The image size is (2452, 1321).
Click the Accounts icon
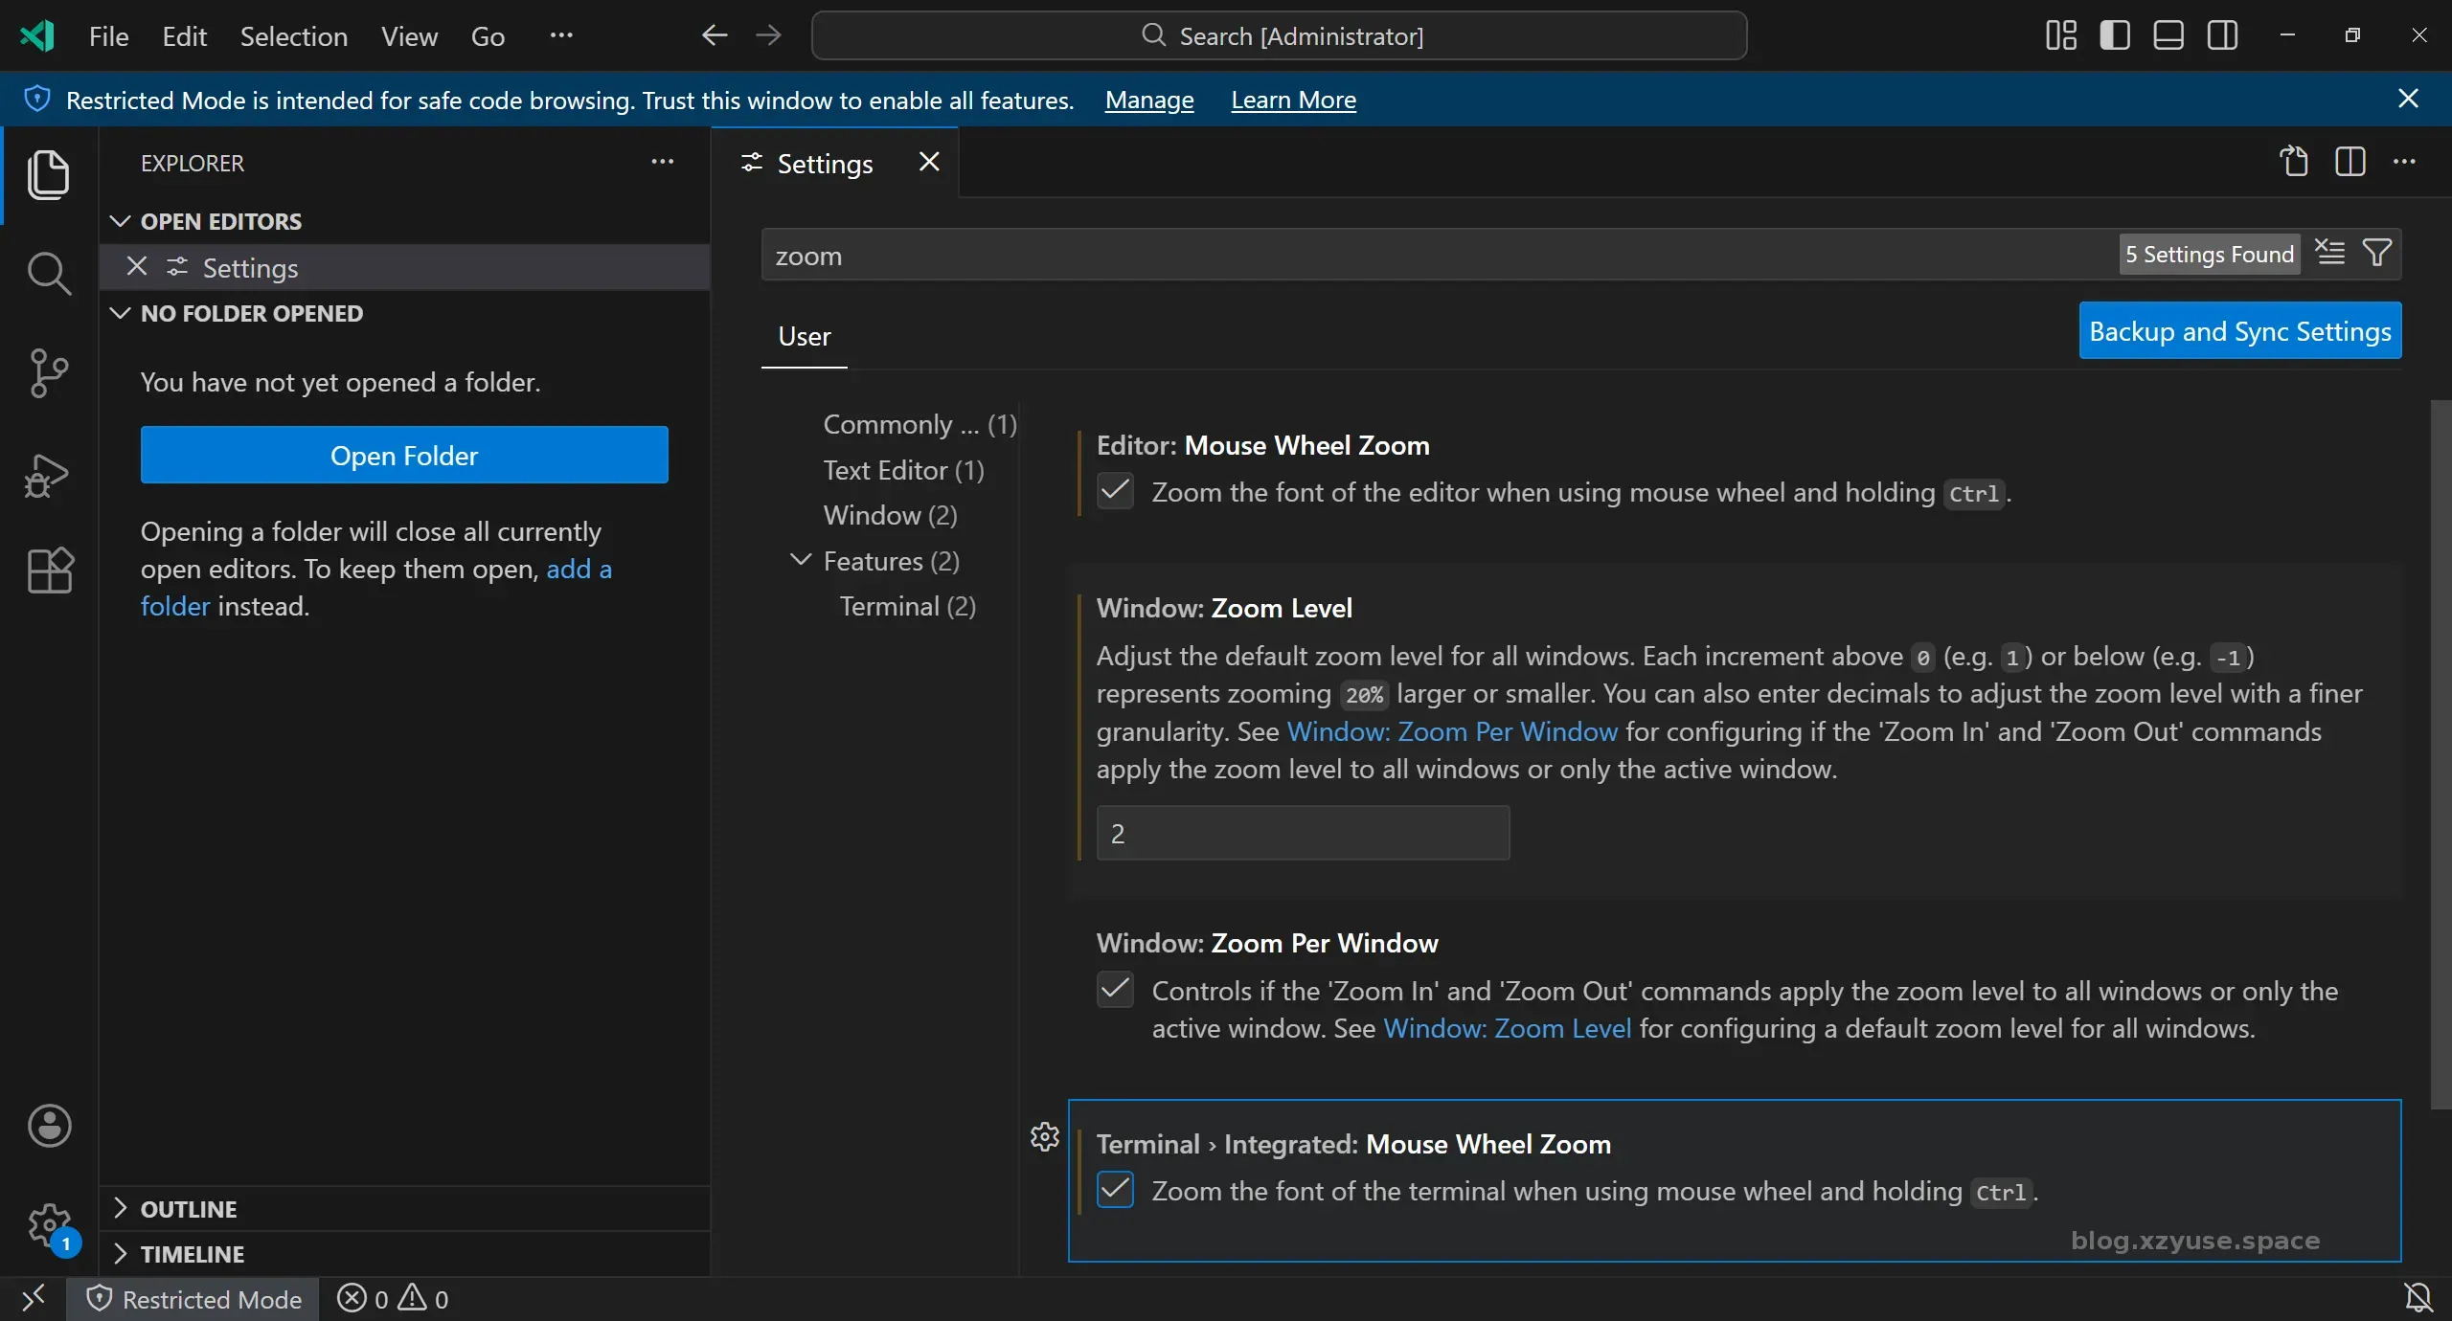click(48, 1126)
